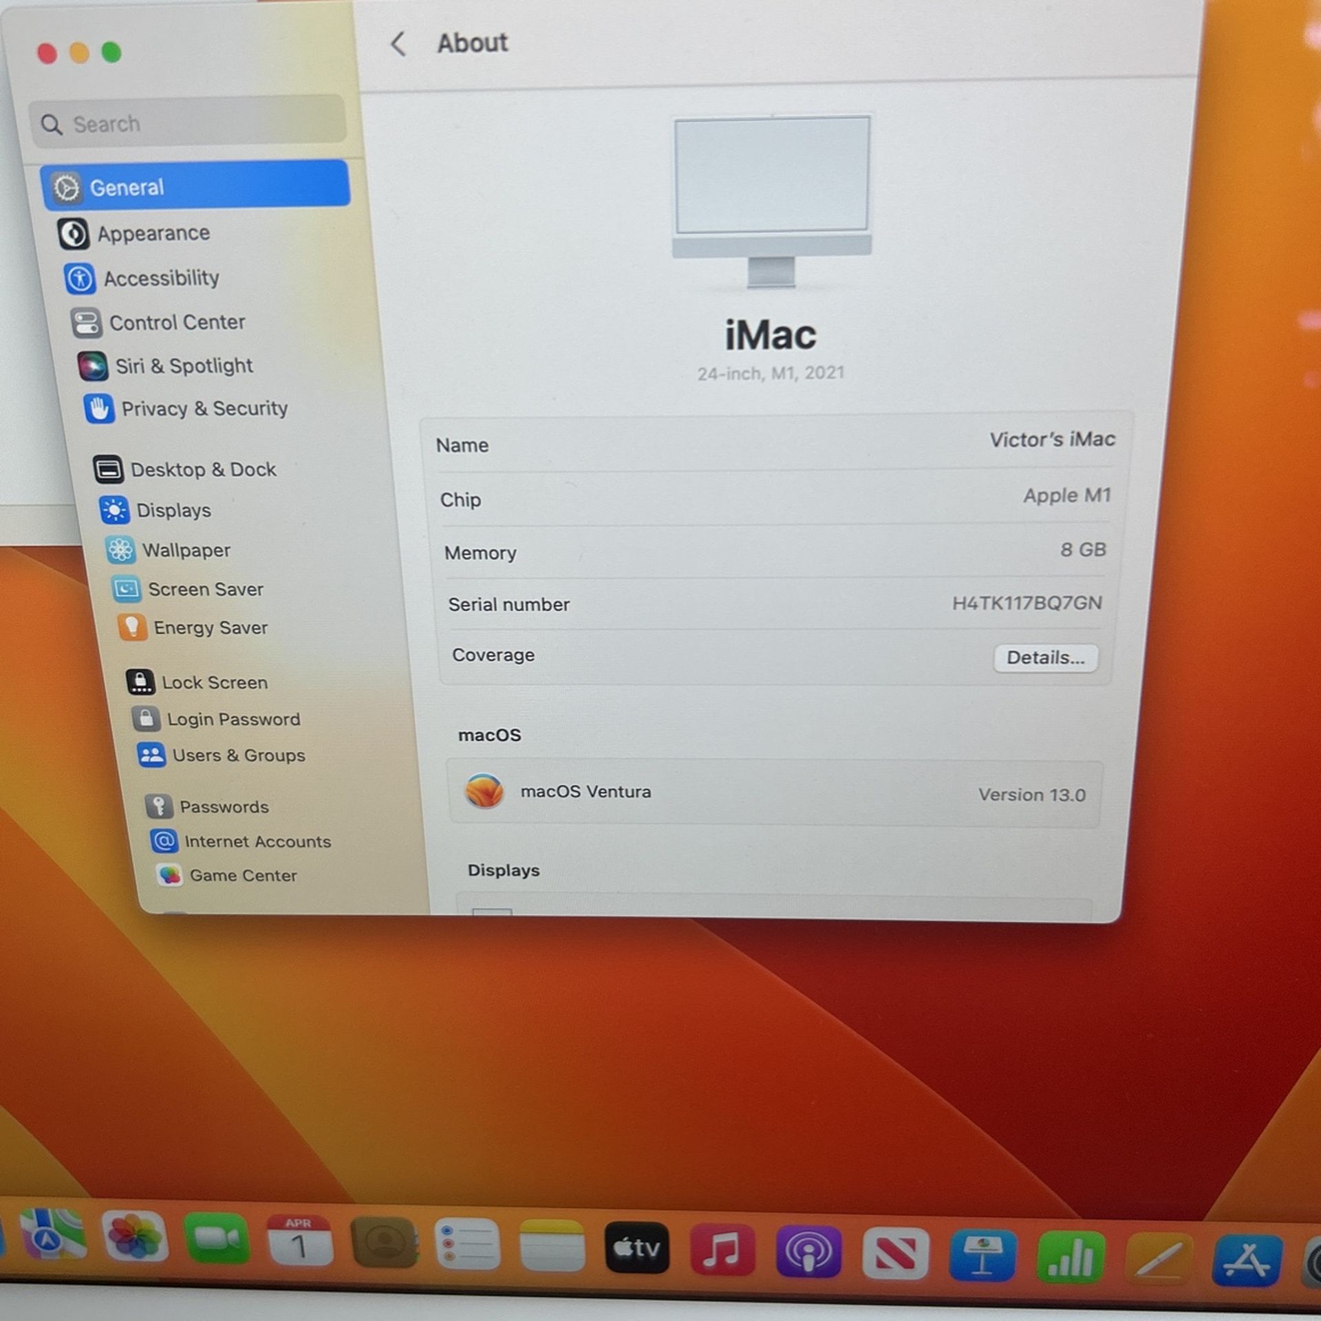Open Control Center settings
This screenshot has width=1321, height=1321.
158,323
